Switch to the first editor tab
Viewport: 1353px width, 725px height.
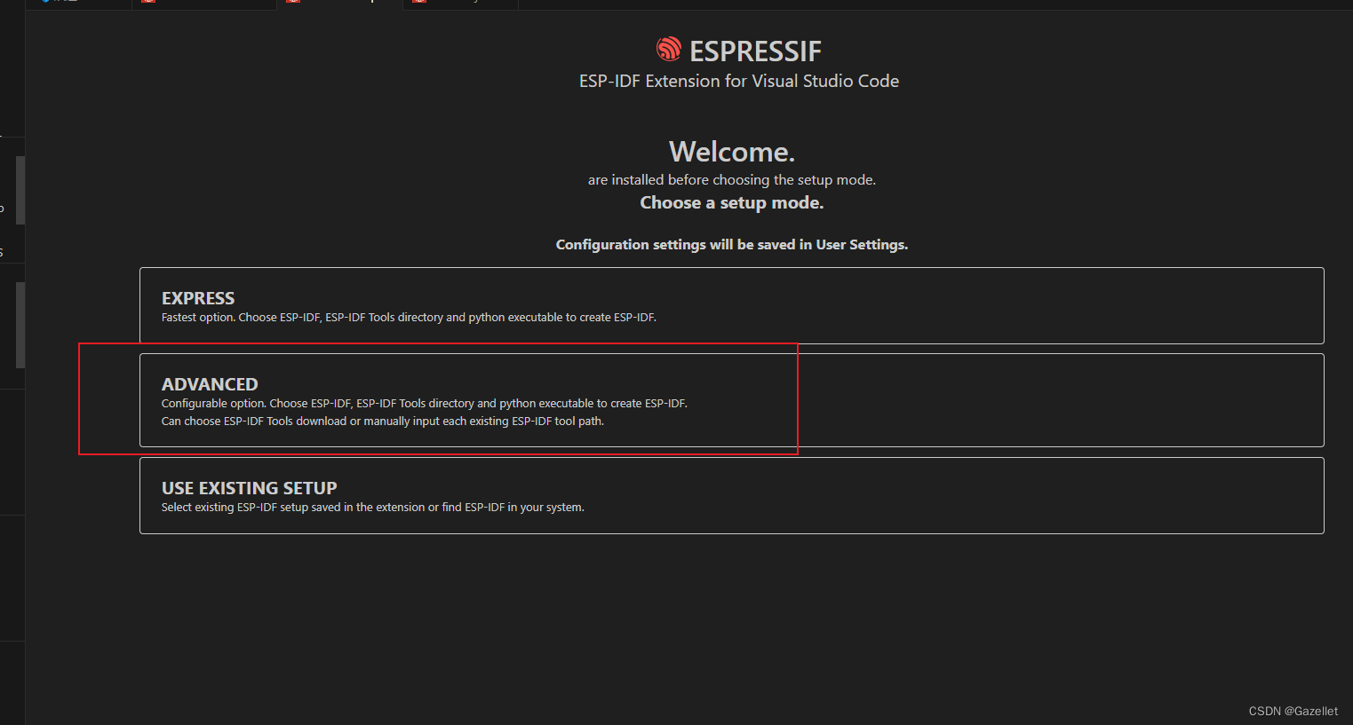tap(77, 4)
